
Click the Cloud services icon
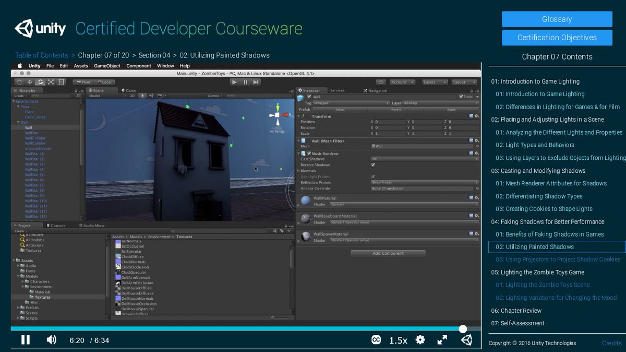click(381, 82)
